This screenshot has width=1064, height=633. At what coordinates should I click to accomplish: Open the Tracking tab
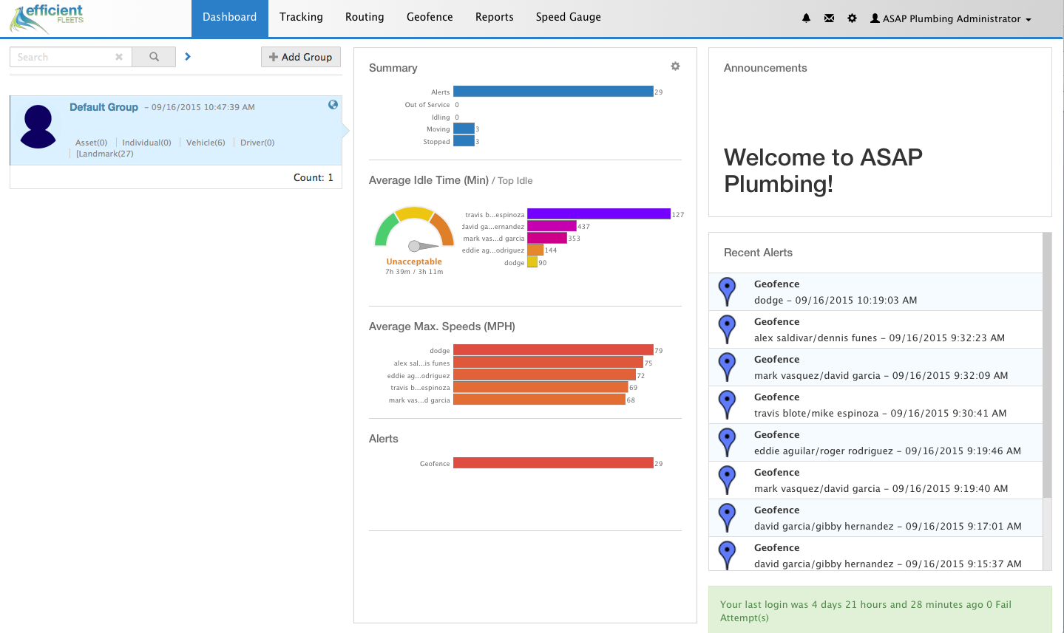(x=301, y=17)
